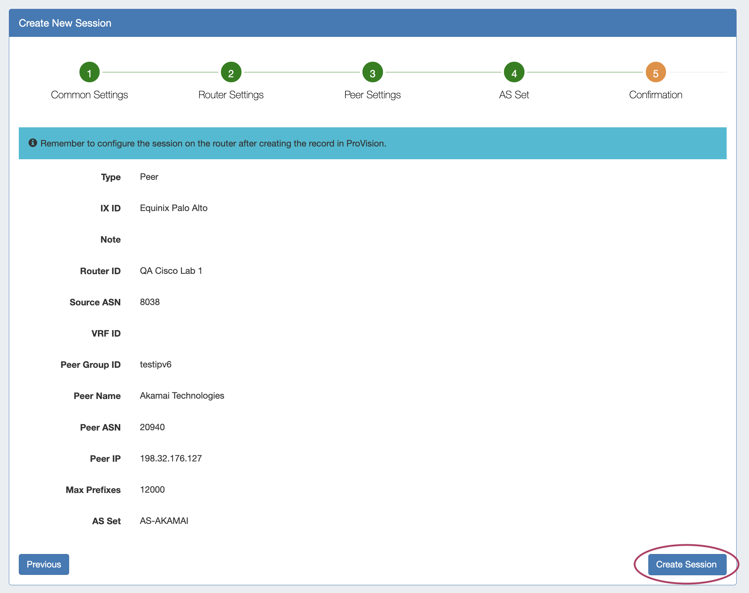Click the Equinix Palo Alto IX value
The image size is (749, 593).
point(174,208)
